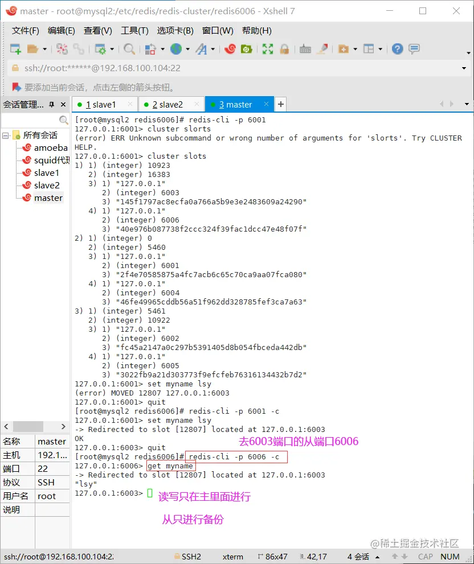Toggle full screen arrows icon
The height and width of the screenshot is (564, 474).
268,49
